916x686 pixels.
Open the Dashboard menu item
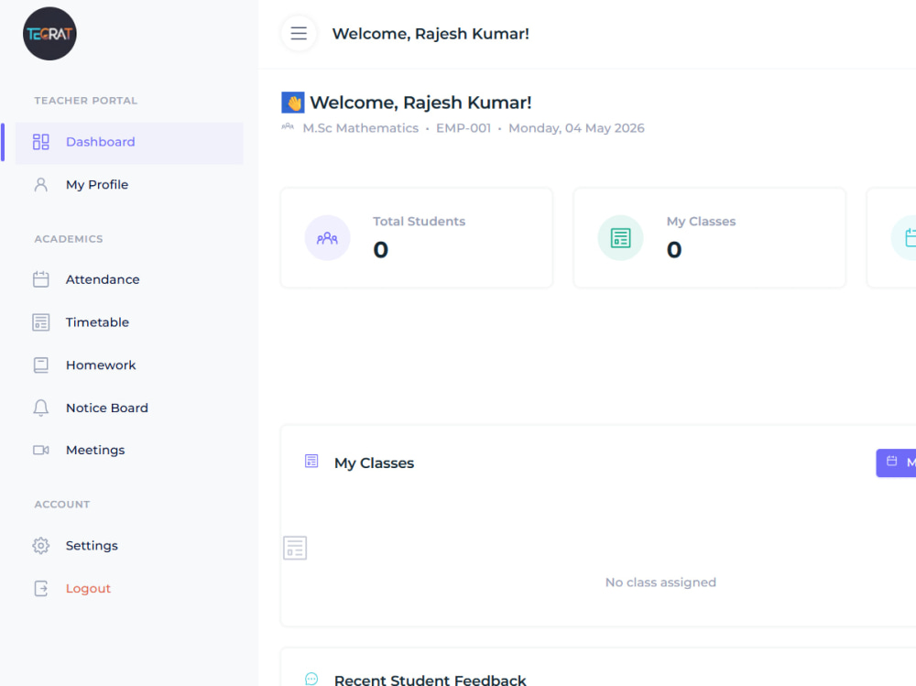click(x=129, y=143)
